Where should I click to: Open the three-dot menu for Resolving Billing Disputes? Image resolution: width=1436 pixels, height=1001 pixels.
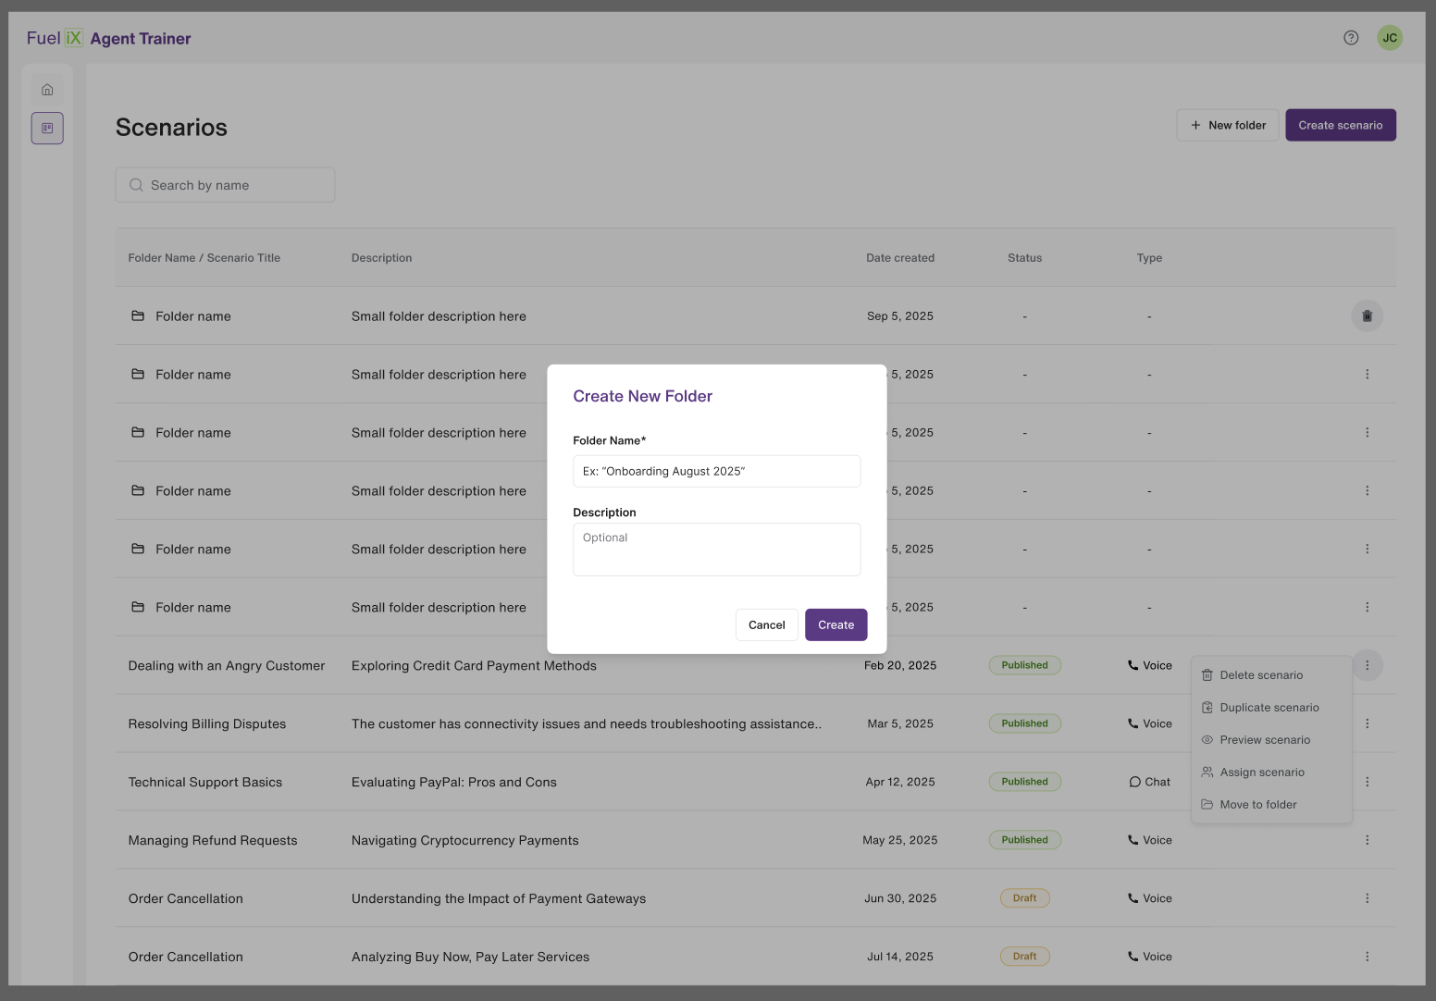pos(1367,723)
